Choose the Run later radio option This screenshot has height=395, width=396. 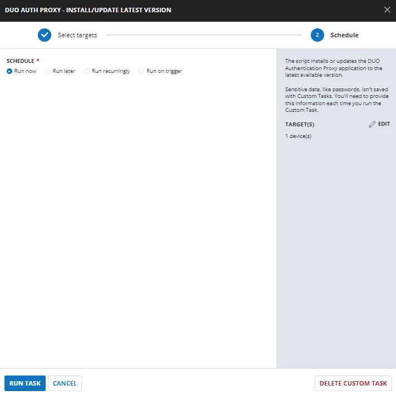coord(47,71)
